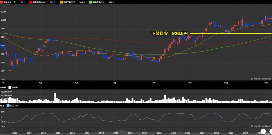Toggle the green 移動平均(75) legend marker

click(91, 2)
